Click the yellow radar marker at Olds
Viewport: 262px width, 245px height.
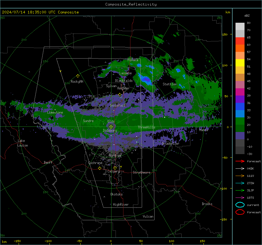pos(111,127)
